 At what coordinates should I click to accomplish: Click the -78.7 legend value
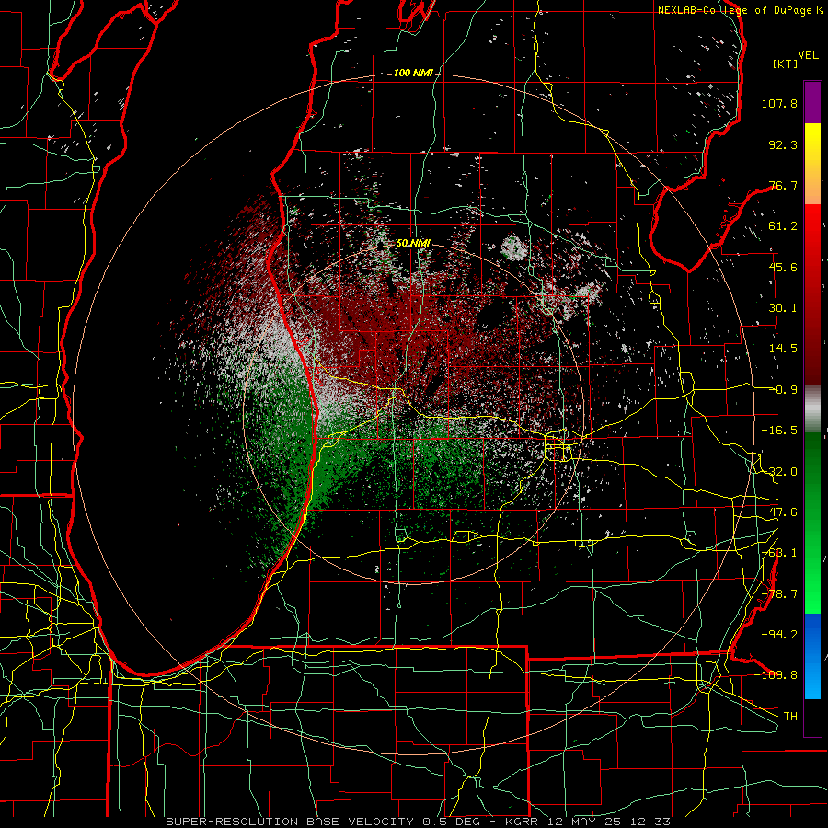tap(779, 594)
